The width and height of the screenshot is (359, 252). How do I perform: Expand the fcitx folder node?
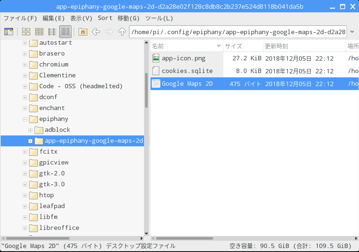point(25,152)
